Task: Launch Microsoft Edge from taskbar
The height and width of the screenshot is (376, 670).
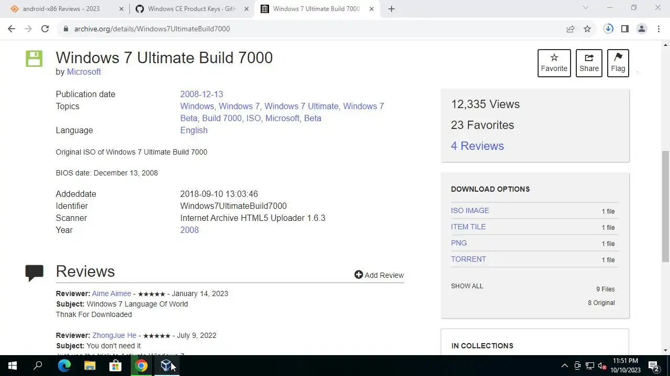Action: pos(64,366)
